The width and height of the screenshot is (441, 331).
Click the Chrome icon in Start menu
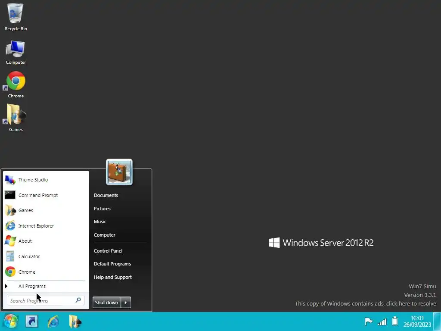point(10,272)
